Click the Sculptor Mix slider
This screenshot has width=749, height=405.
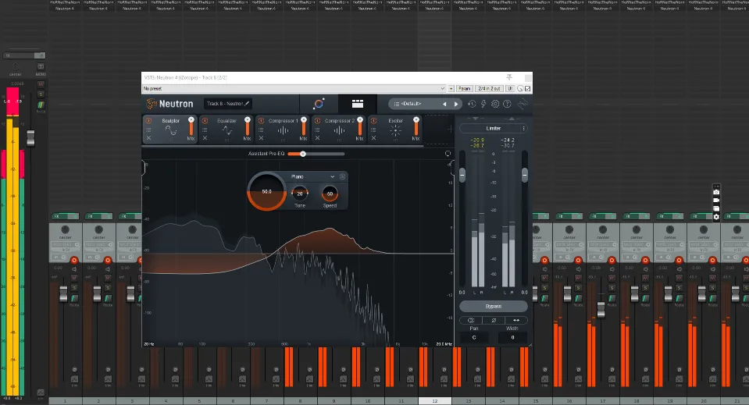[191, 126]
